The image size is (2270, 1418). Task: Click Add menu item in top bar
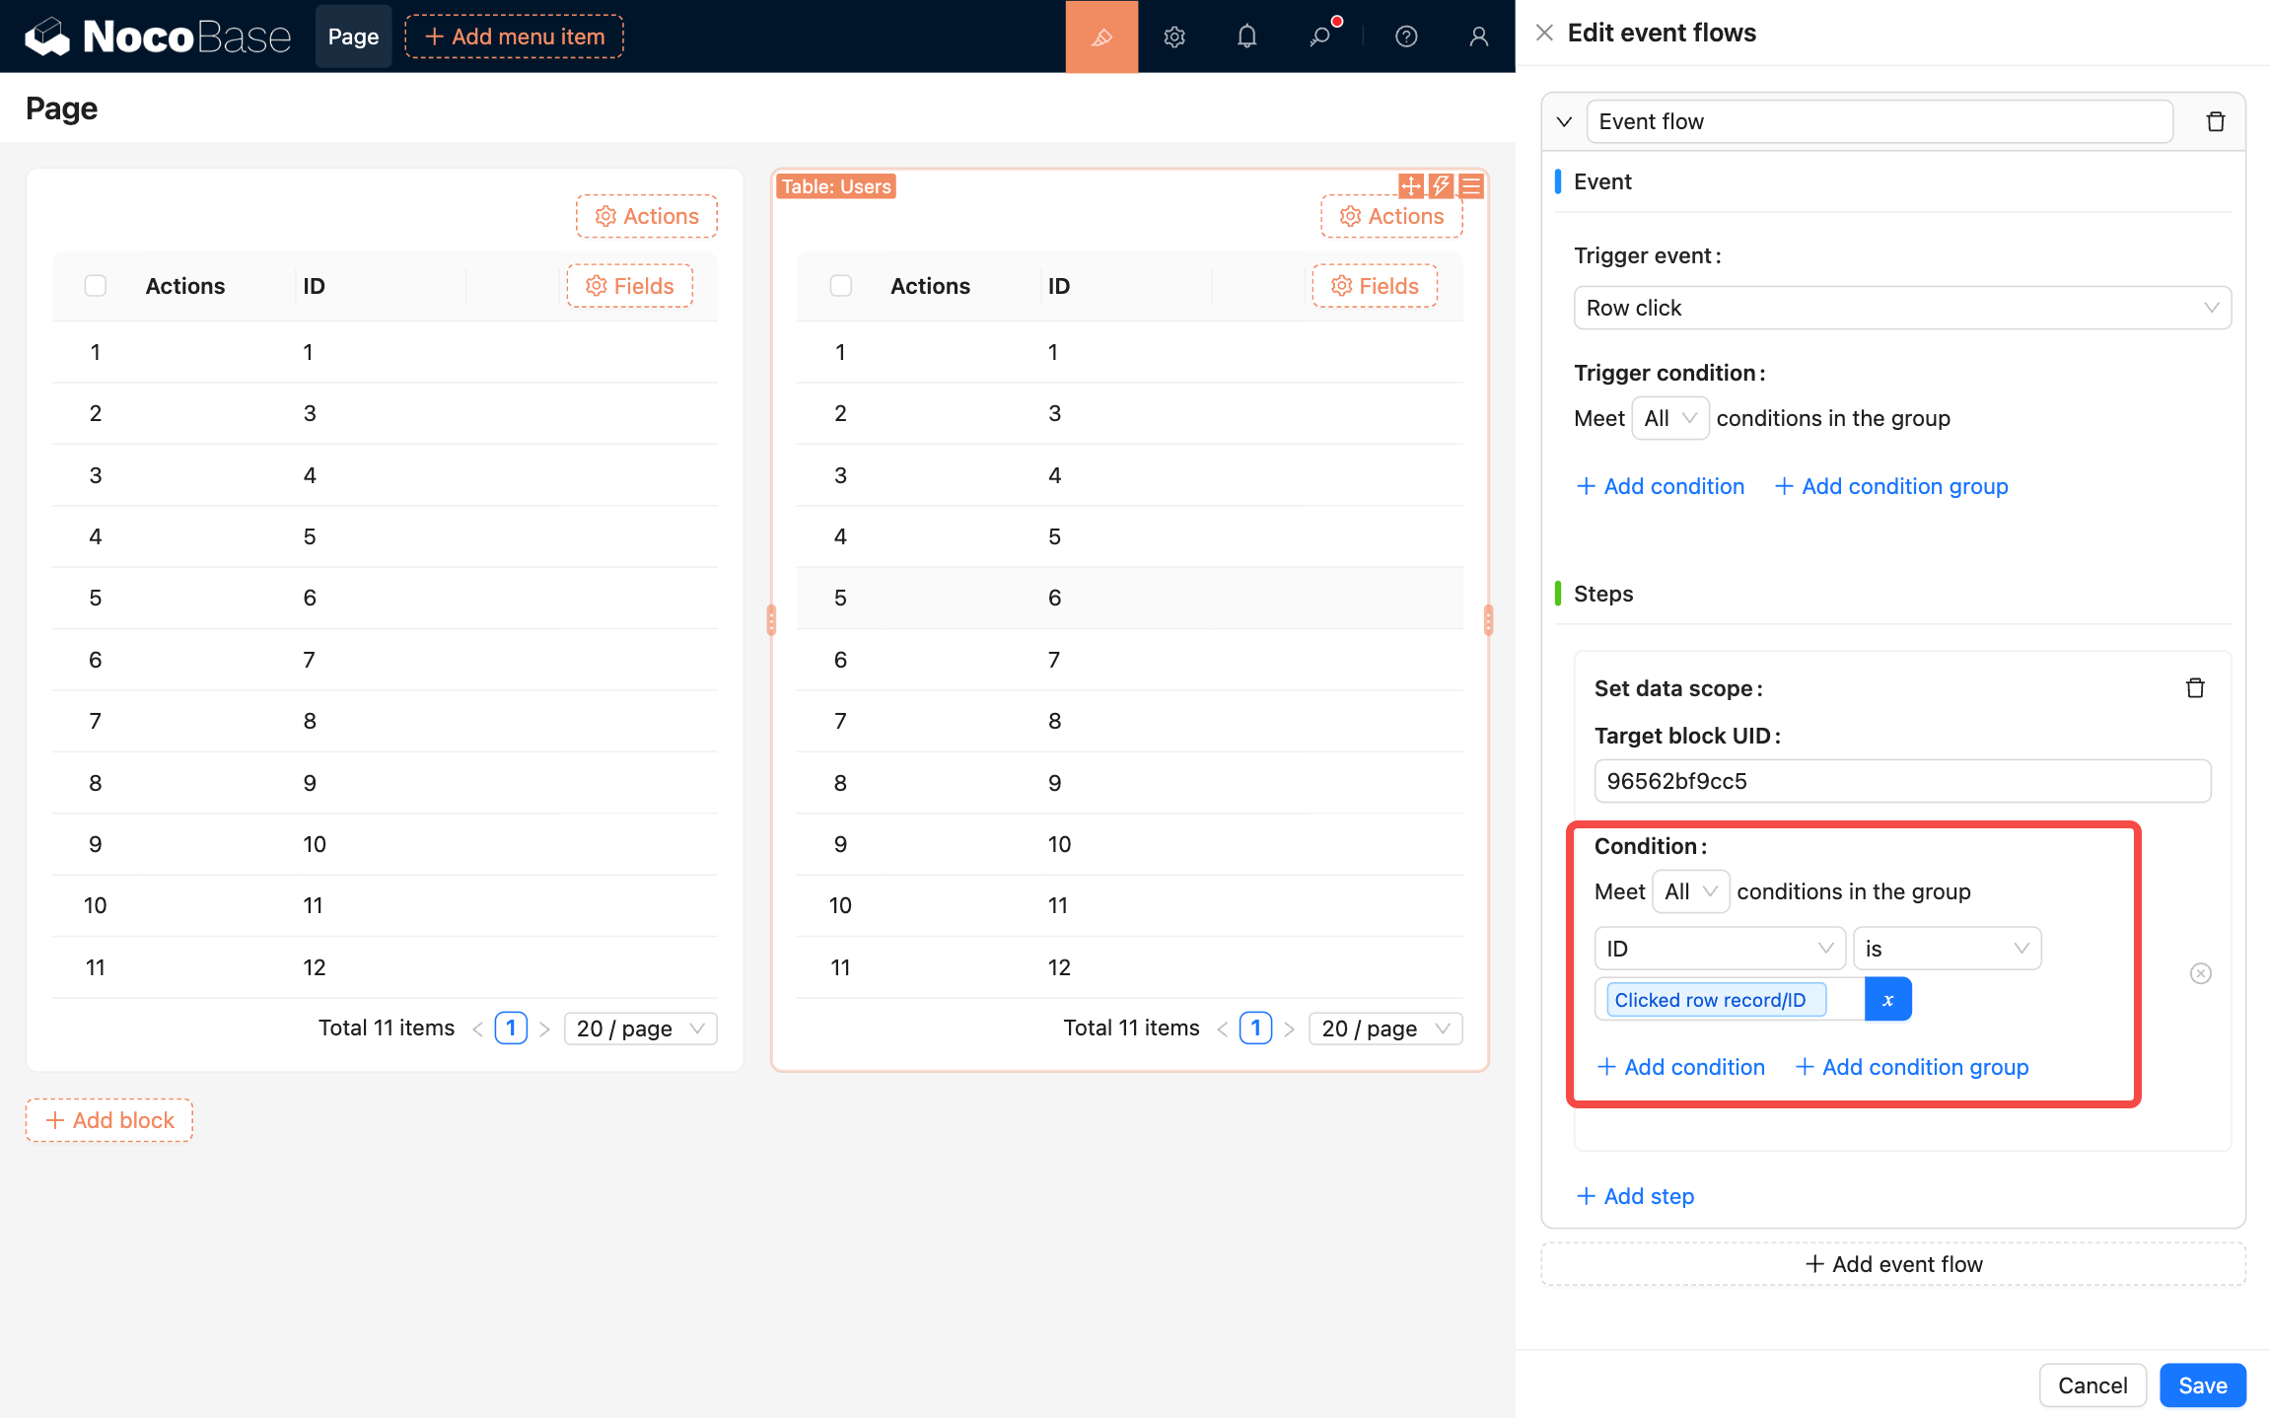pos(514,36)
